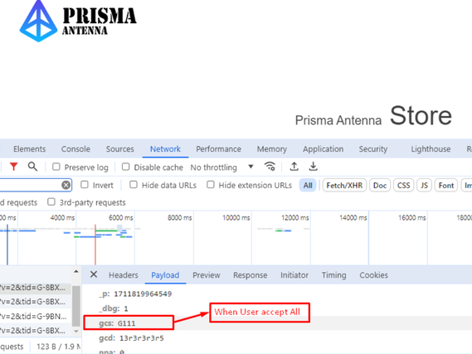Open the No throttling dropdown

222,167
